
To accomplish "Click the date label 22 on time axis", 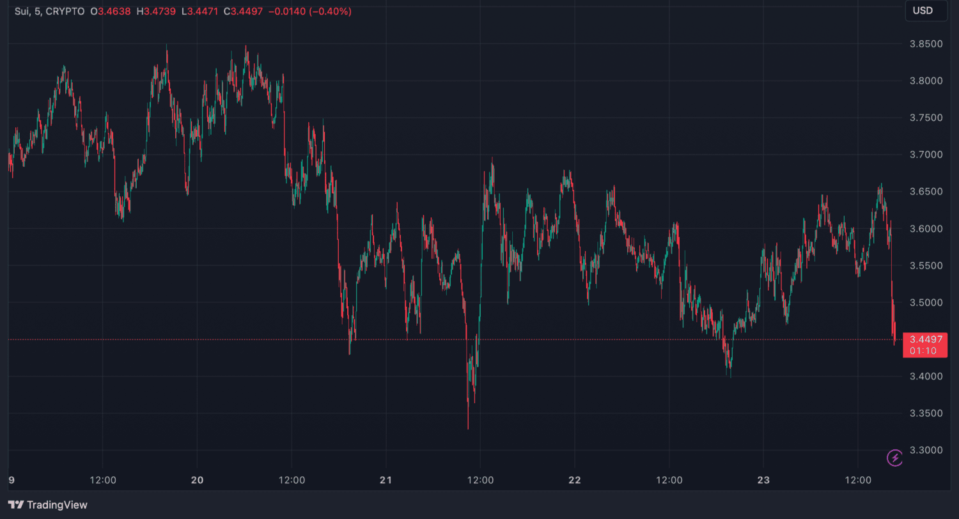I will (x=574, y=480).
